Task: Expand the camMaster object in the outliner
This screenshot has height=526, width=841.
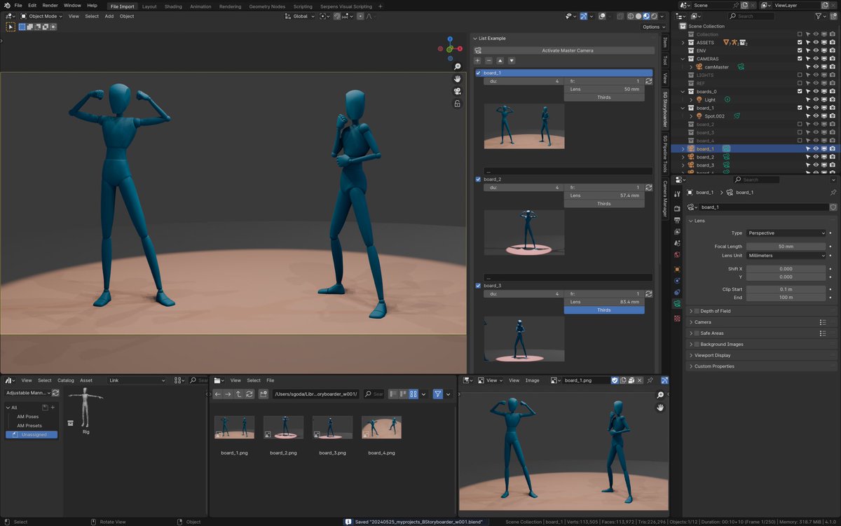Action: (x=690, y=67)
